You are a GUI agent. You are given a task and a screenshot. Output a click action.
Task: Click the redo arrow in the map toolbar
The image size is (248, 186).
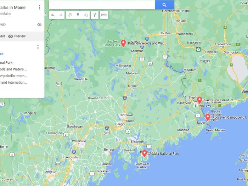pyautogui.click(x=61, y=15)
